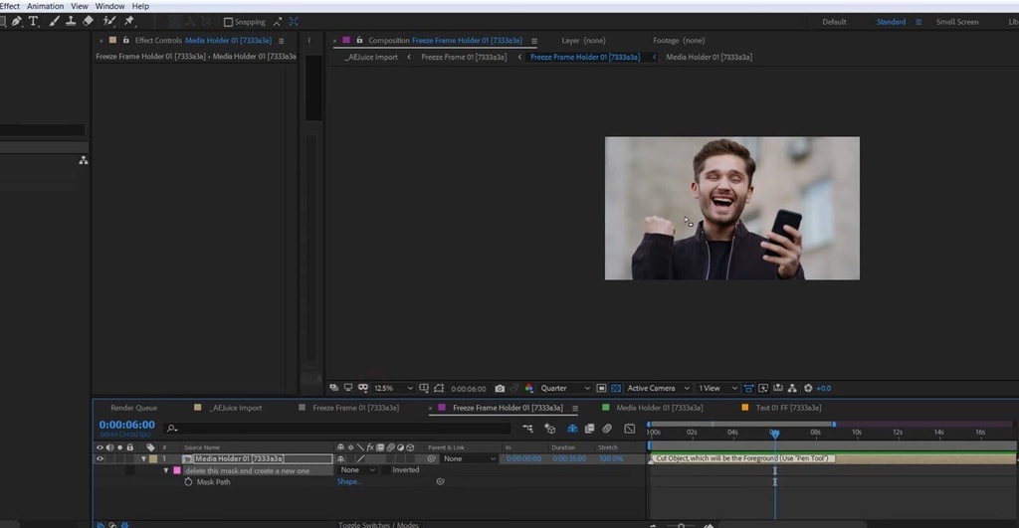This screenshot has width=1019, height=528.
Task: Open the Help menu
Action: tap(140, 6)
